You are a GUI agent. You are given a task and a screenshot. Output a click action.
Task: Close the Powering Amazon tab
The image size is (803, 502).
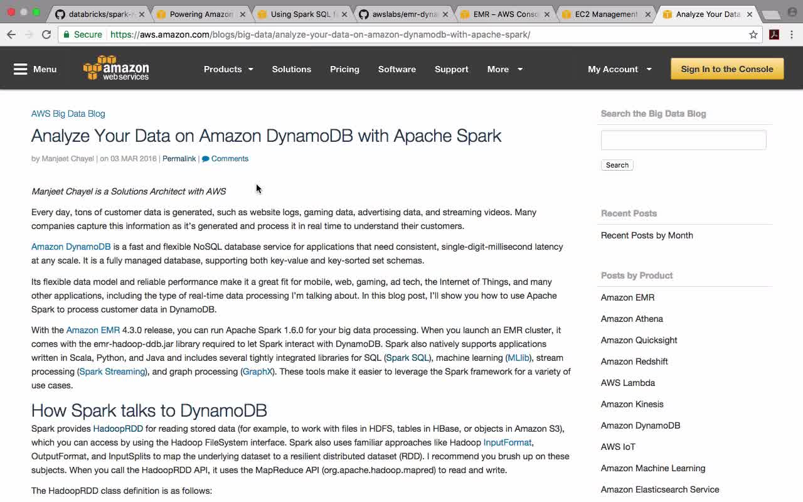click(x=243, y=14)
